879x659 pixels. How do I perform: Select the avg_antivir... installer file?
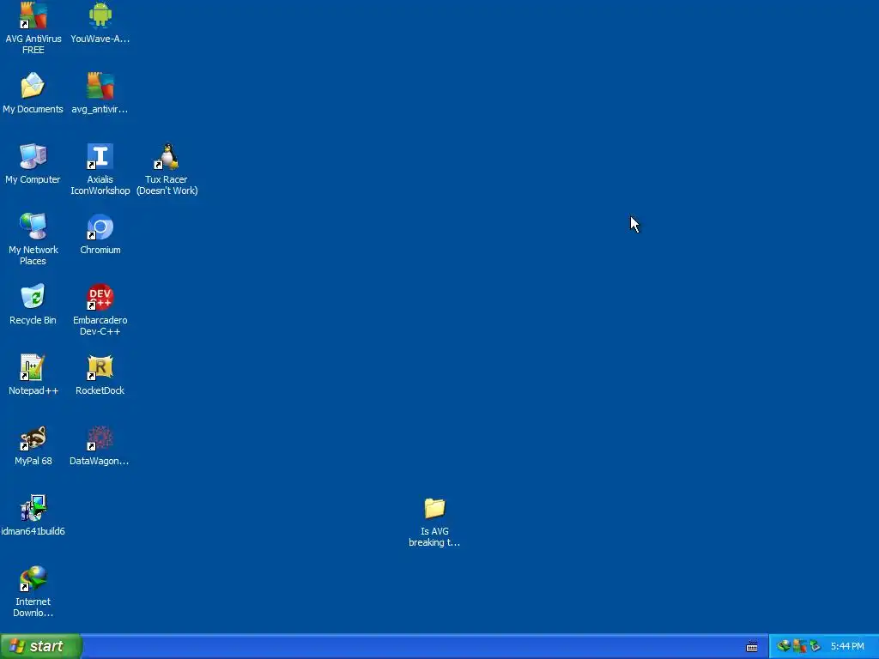coord(100,87)
